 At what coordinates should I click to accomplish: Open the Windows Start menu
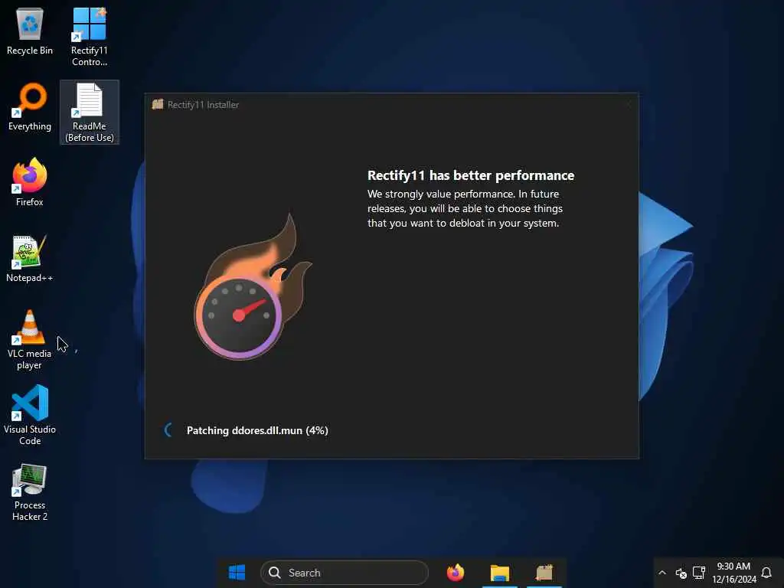click(x=237, y=573)
